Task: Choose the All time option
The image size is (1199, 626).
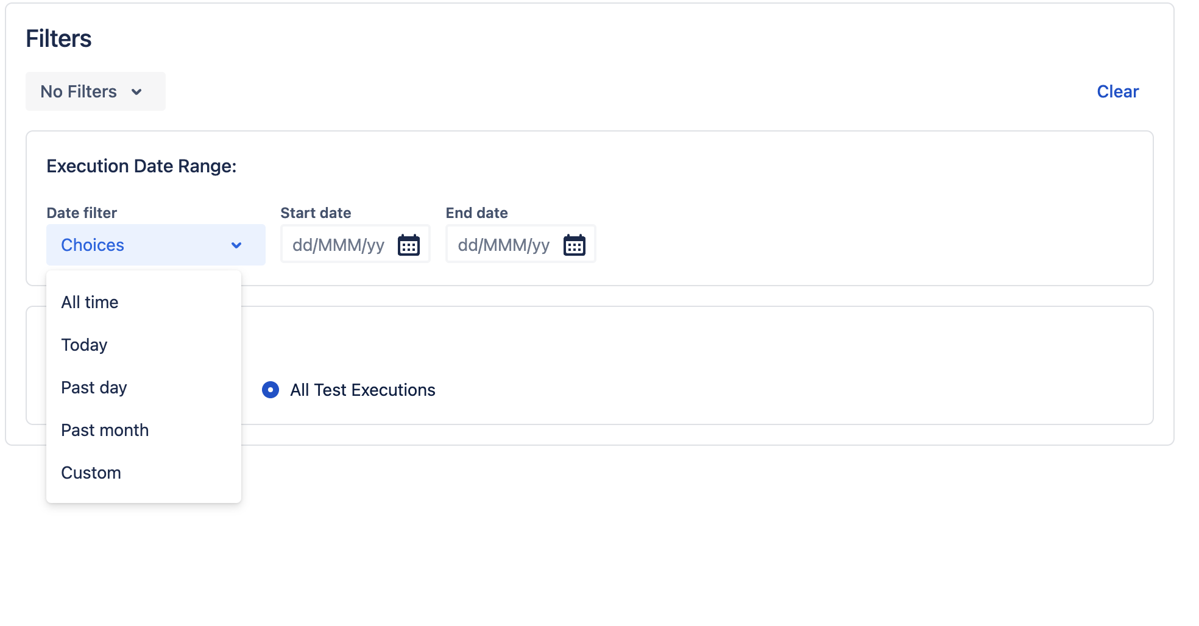Action: click(x=90, y=302)
